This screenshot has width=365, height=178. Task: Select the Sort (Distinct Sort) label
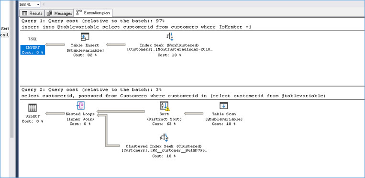(164, 116)
